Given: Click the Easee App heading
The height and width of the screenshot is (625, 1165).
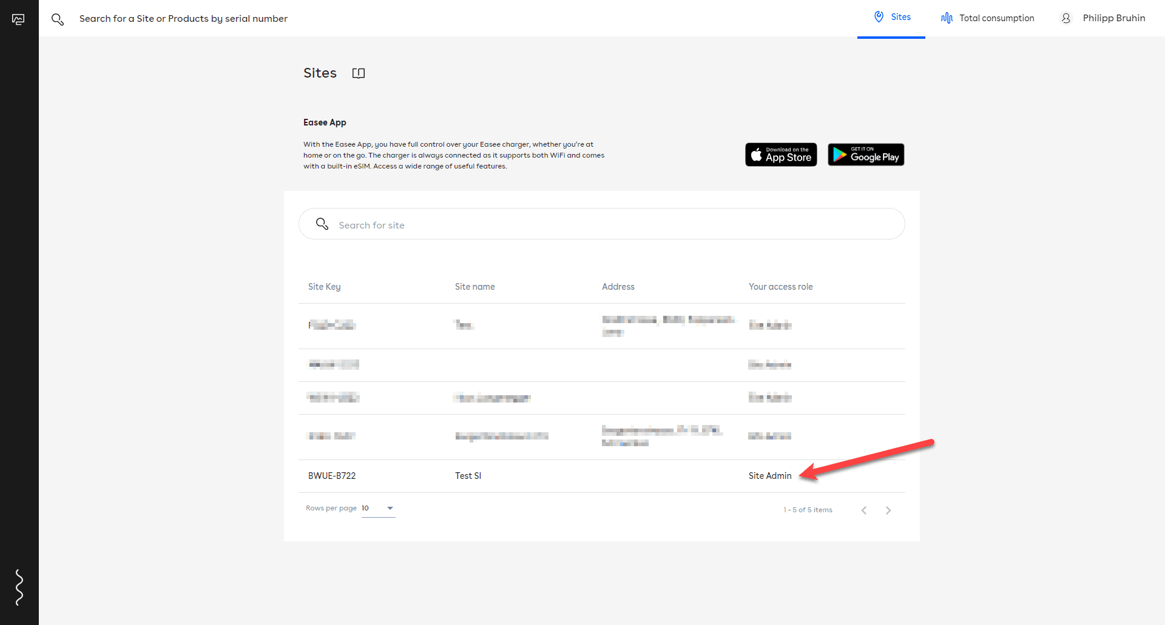Looking at the screenshot, I should click(325, 122).
